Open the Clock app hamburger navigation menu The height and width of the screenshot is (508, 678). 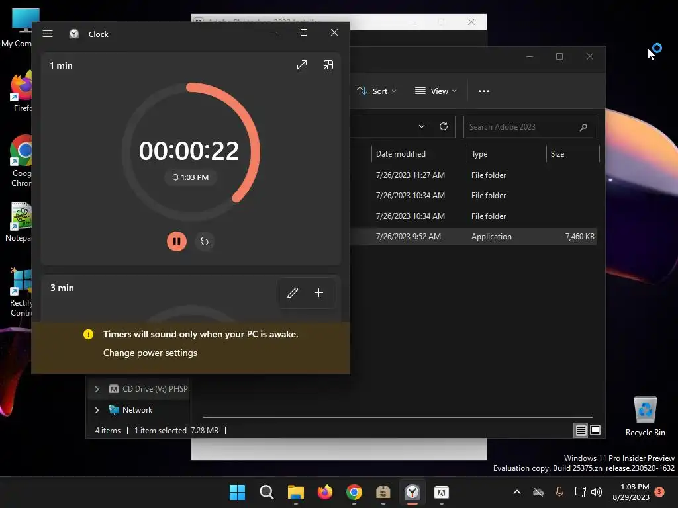click(48, 34)
